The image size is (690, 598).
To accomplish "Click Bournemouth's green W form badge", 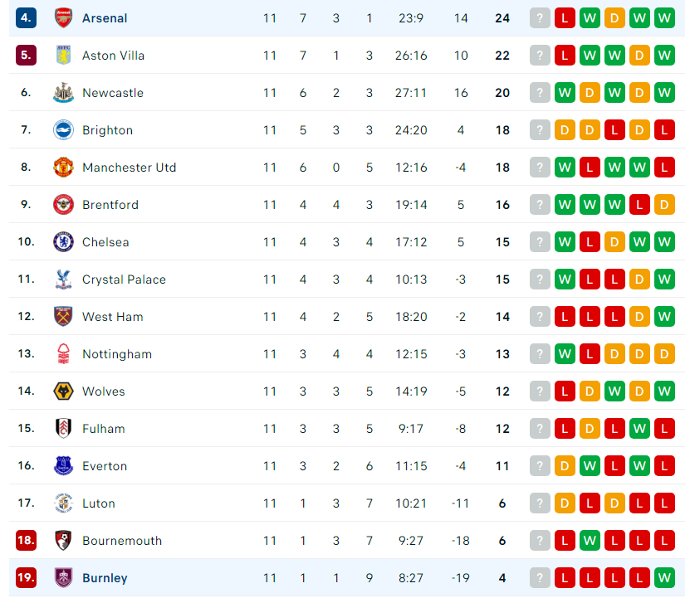I will point(590,541).
